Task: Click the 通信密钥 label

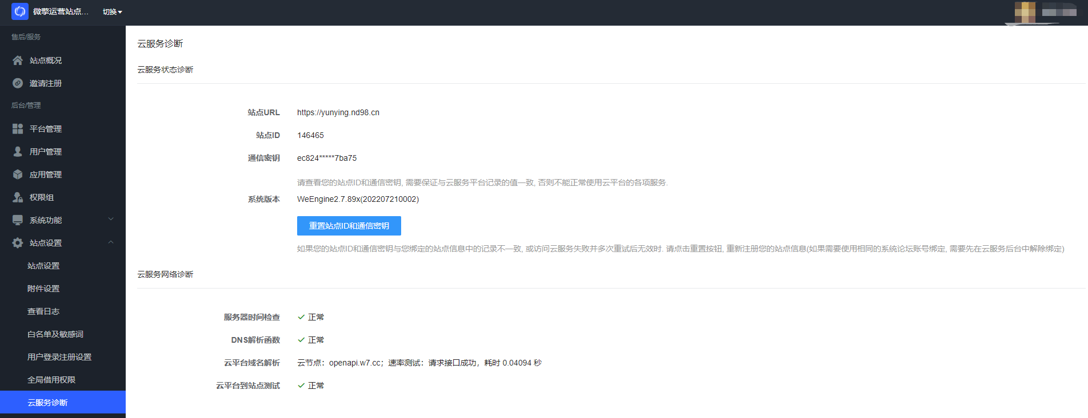Action: [263, 158]
